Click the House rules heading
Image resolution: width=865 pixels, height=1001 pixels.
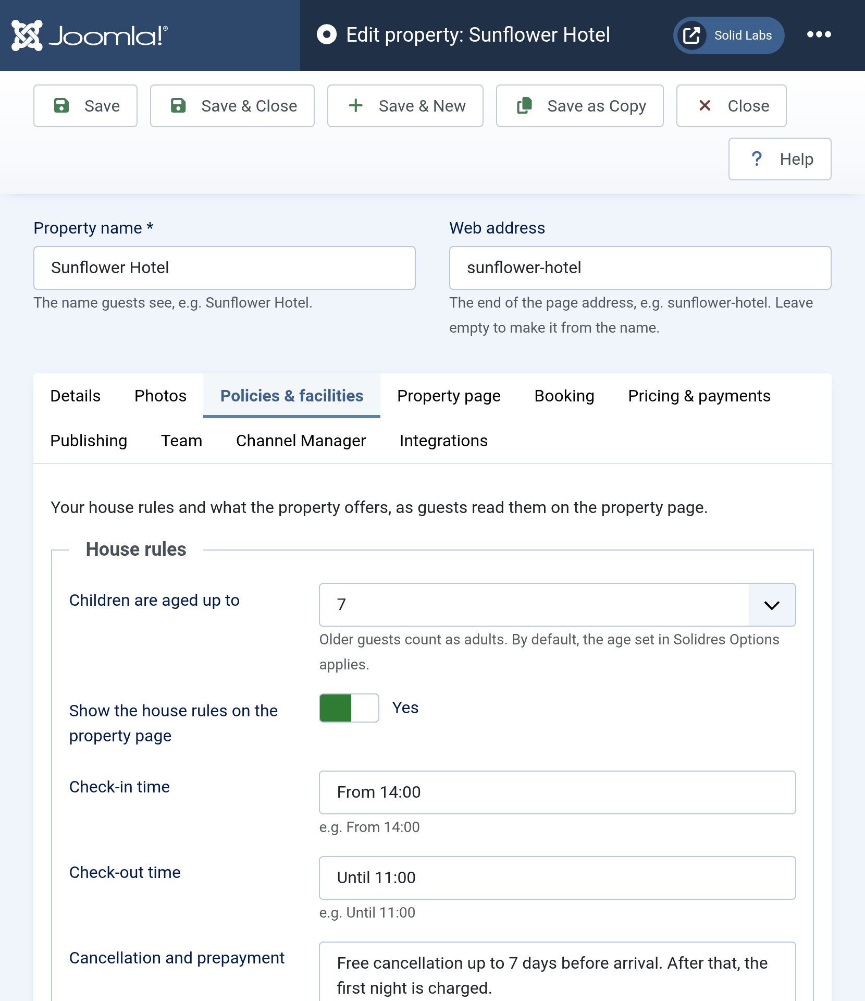click(x=136, y=550)
